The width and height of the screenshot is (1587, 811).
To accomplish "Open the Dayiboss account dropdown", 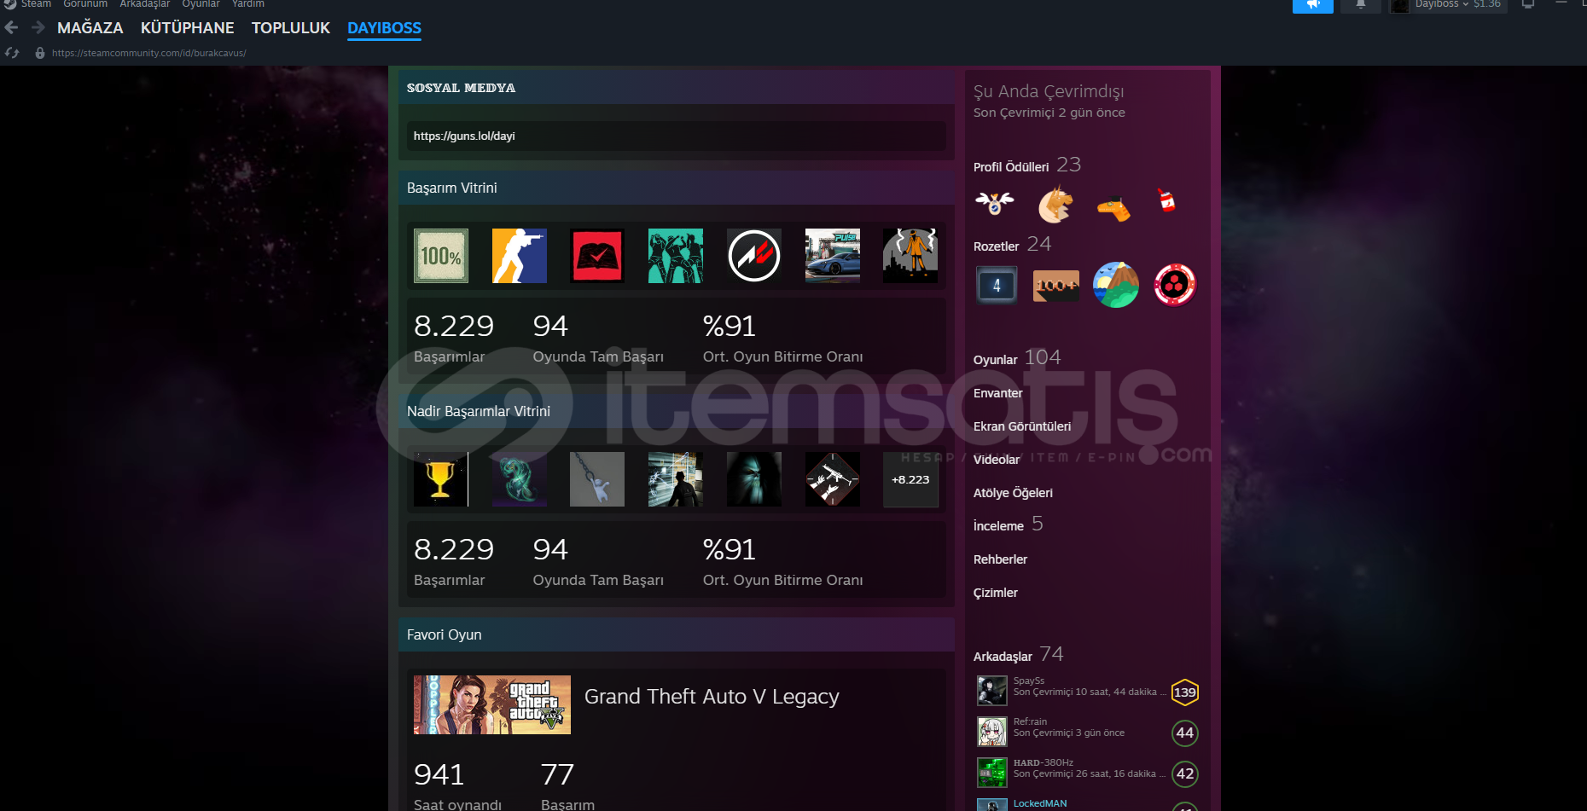I will pyautogui.click(x=1448, y=5).
